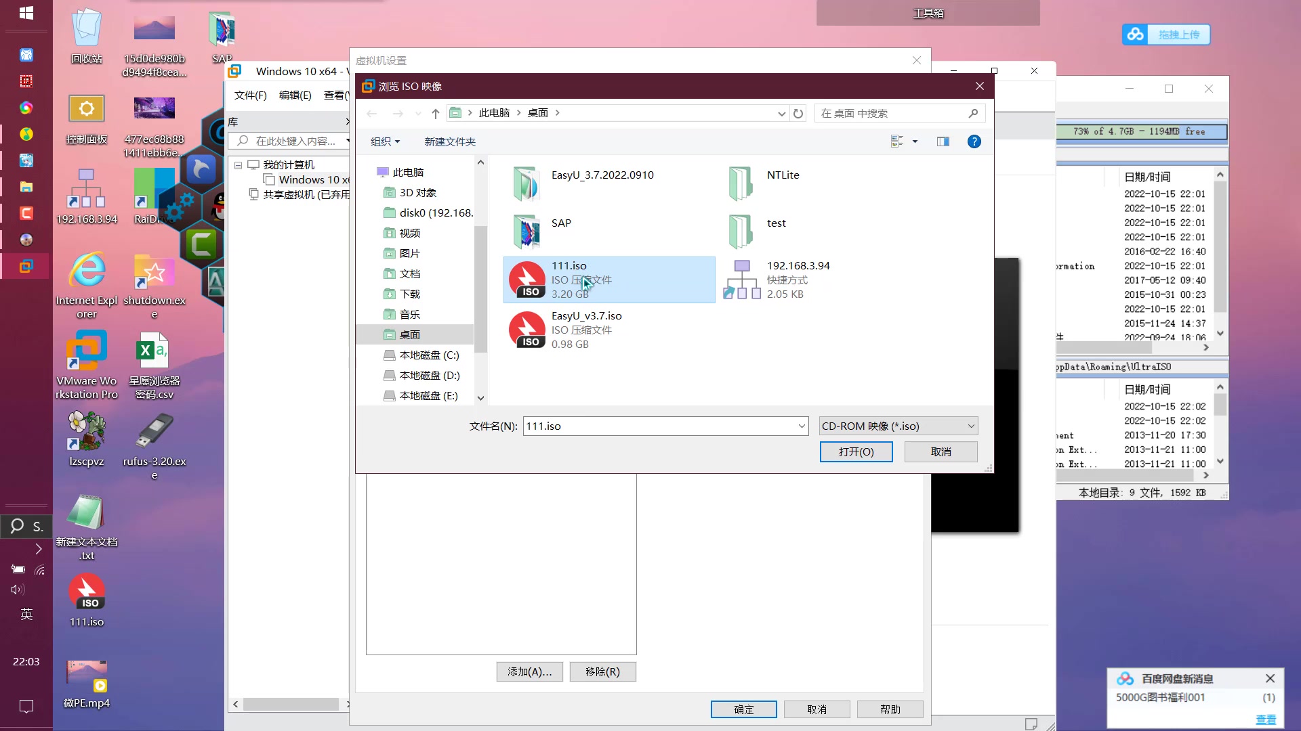Select the 192.168.3.94 shortcut in the dialog
Viewport: 1301px width, 731px height.
point(823,280)
